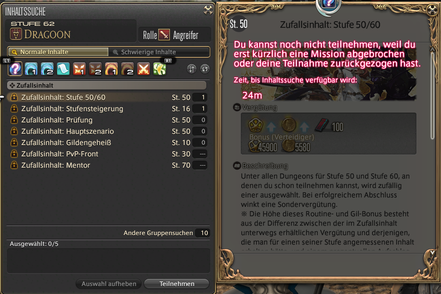
Task: Click the sort arrows settings icon
Action: 192,69
